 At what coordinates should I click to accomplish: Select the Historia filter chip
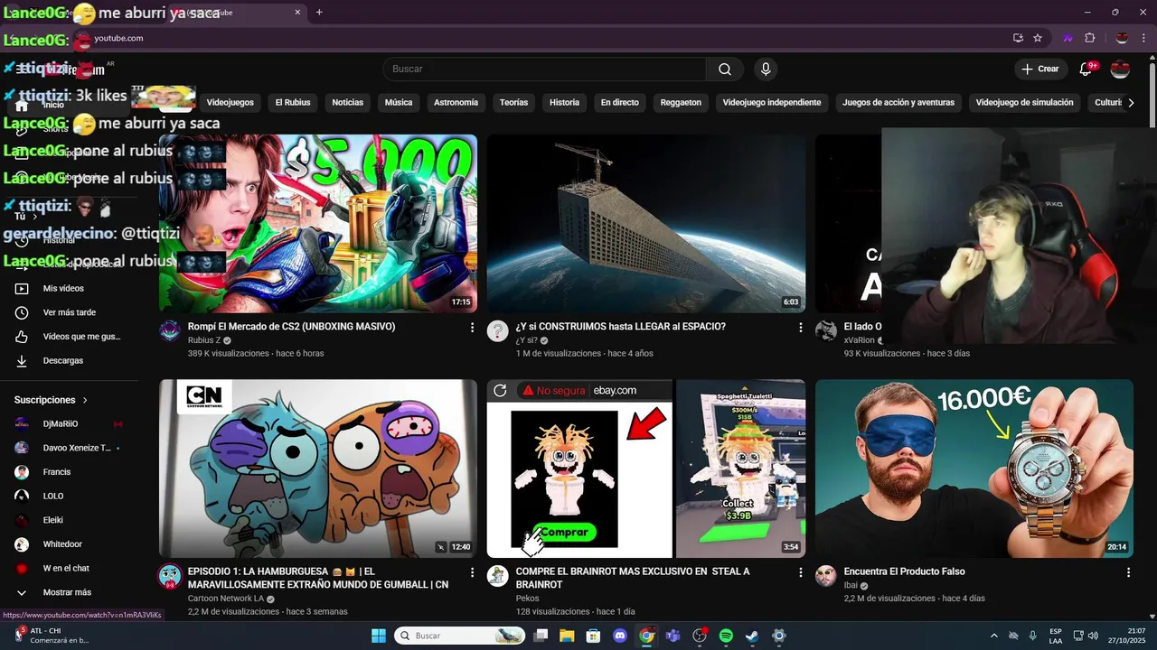click(x=564, y=102)
